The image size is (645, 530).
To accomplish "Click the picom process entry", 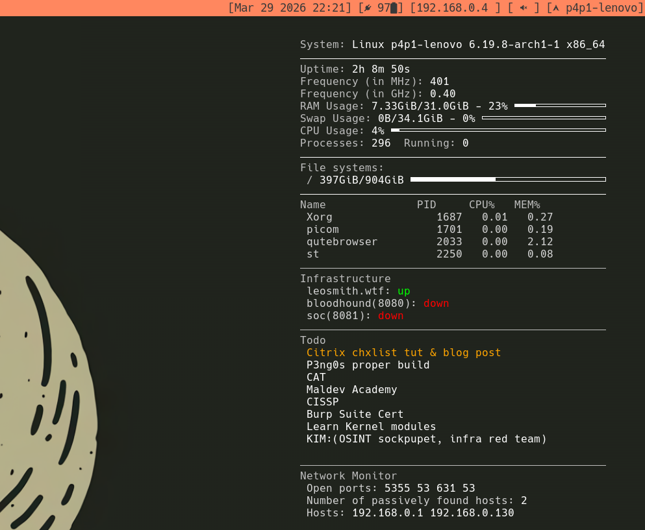I will (323, 230).
